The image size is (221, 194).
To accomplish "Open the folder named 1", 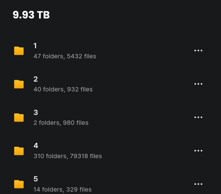I will point(35,46).
